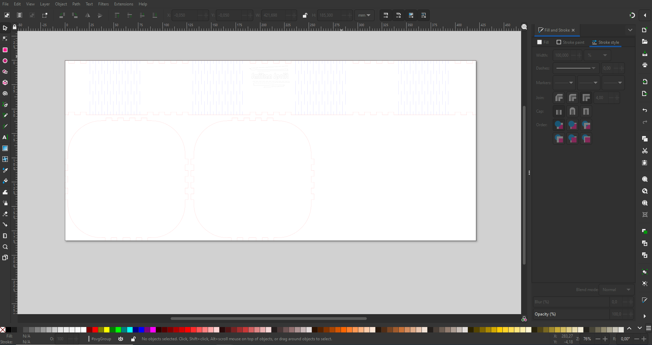The image size is (652, 345).
Task: Select the Zoom tool
Action: [5, 247]
